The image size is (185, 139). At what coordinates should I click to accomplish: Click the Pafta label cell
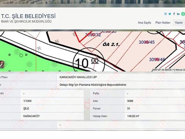[107, 93]
